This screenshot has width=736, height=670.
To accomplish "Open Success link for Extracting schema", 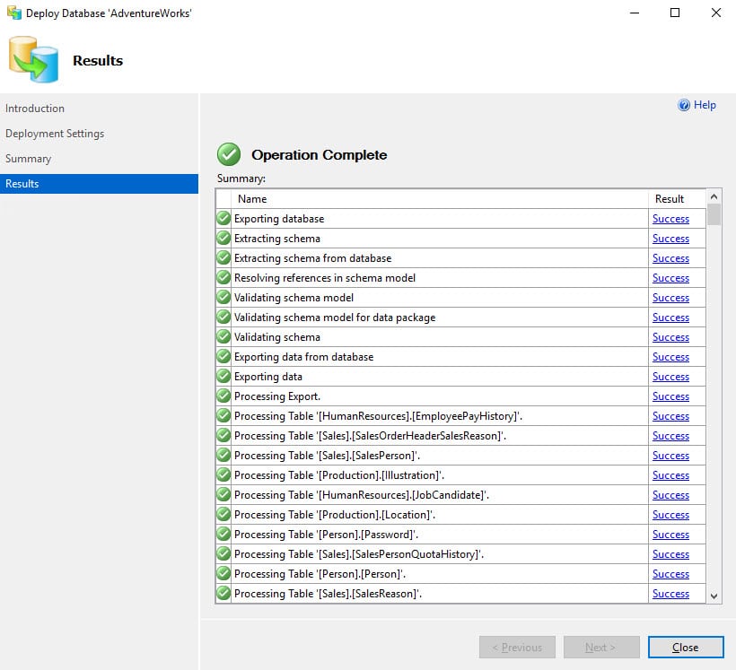I will click(x=670, y=239).
